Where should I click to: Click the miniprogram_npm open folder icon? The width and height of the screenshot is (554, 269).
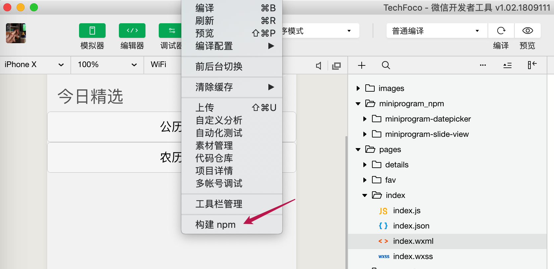370,103
